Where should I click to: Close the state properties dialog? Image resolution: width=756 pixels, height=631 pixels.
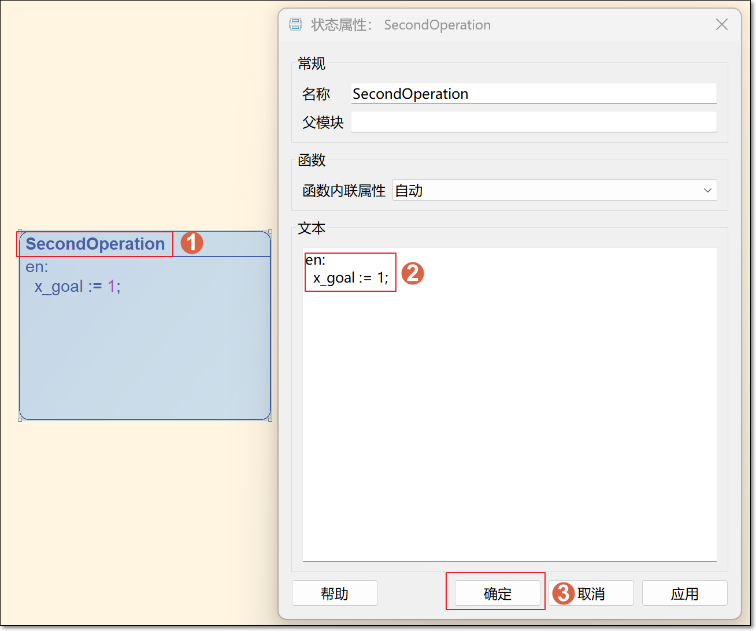pyautogui.click(x=721, y=24)
